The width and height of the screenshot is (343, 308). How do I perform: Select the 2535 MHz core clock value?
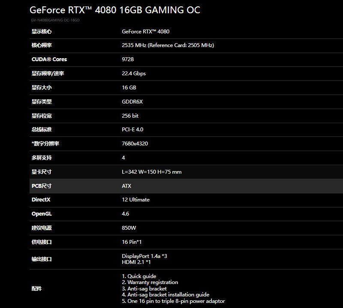tap(168, 45)
